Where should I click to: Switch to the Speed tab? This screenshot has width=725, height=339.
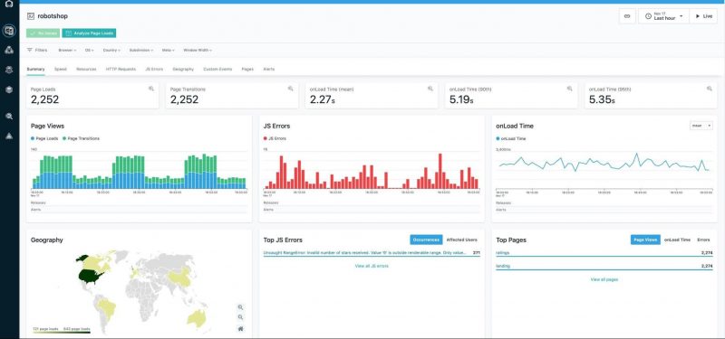click(61, 70)
